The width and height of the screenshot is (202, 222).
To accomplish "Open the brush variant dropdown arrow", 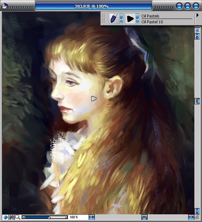I will tap(137, 18).
